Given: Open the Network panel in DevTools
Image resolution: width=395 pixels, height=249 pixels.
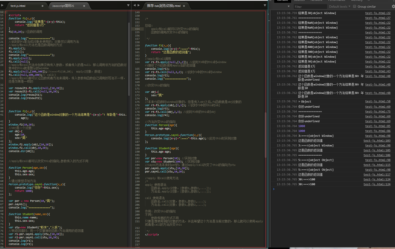Looking at the screenshot, I should [316, 1].
